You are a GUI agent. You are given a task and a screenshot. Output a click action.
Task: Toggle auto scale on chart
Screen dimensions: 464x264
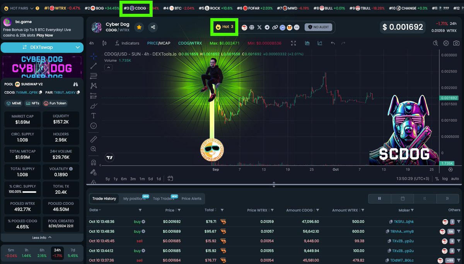455,179
